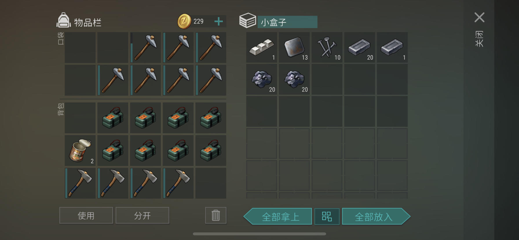
Task: Select the canned food item stack
Action: point(80,150)
